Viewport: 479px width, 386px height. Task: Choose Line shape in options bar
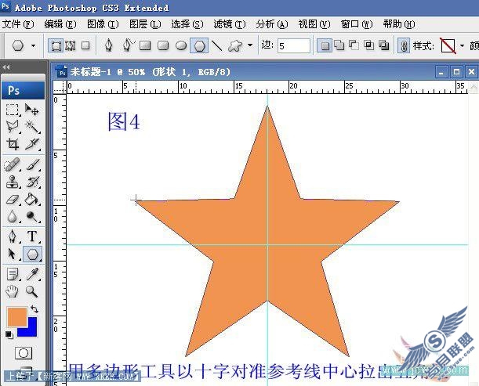[217, 45]
